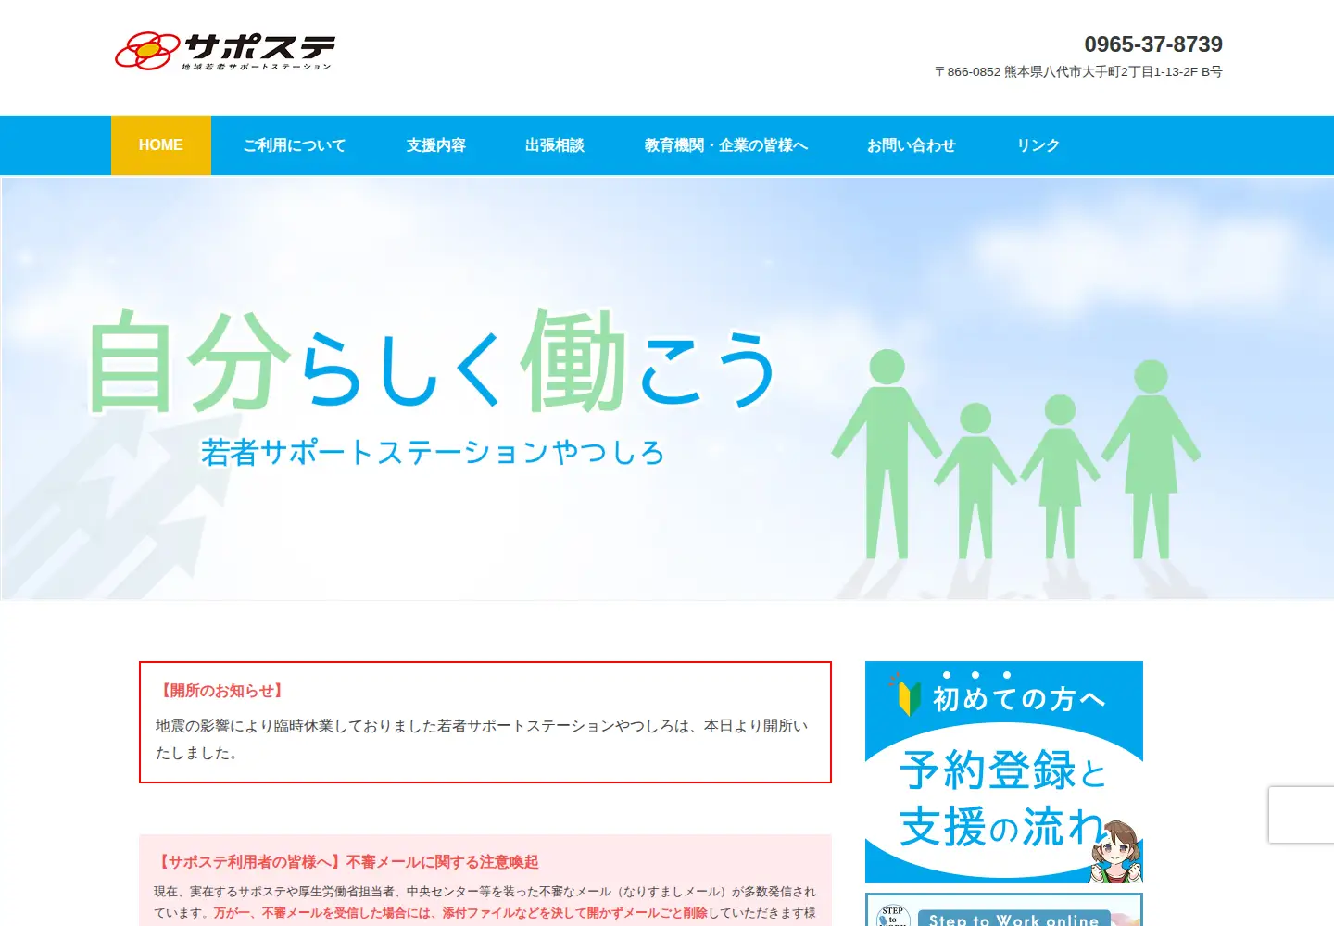Open ご利用について menu item
Viewport: 1334px width, 926px height.
tap(295, 145)
